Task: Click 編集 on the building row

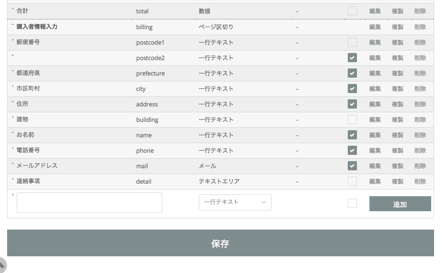Action: click(x=375, y=119)
